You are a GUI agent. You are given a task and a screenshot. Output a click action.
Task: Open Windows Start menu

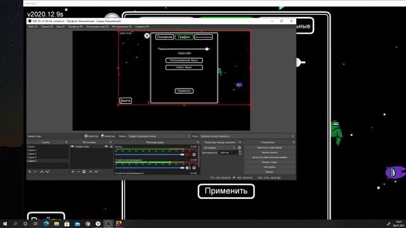(x=5, y=224)
